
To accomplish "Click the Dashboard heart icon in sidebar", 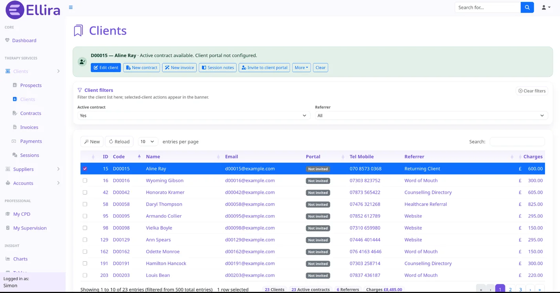I will (7, 40).
